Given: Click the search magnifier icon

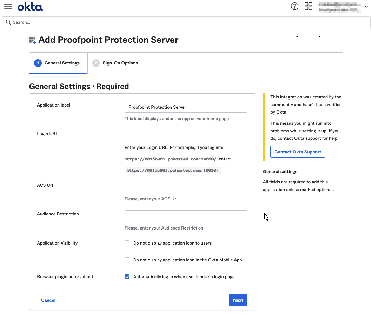Looking at the screenshot, I should (x=8, y=22).
